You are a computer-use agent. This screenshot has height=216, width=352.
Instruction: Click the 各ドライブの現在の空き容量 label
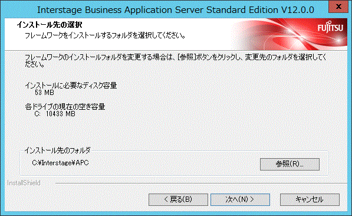pyautogui.click(x=65, y=107)
